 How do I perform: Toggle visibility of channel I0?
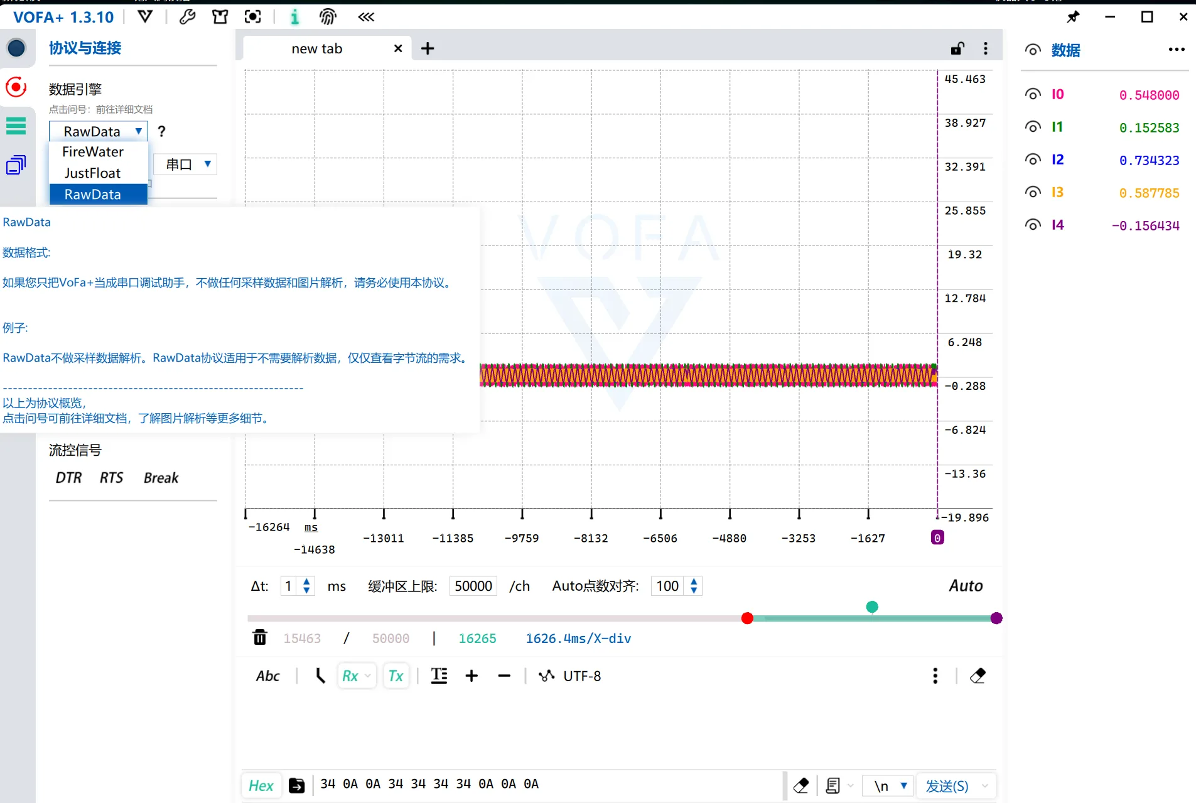pyautogui.click(x=1033, y=94)
